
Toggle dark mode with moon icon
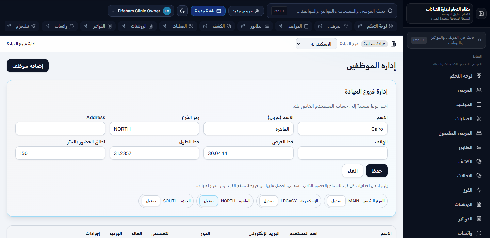tap(182, 11)
